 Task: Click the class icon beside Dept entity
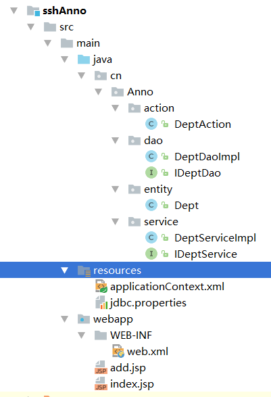[x=151, y=205]
